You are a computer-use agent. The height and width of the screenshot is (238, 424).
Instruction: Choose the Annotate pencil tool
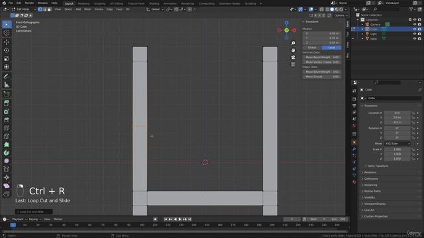[7, 77]
